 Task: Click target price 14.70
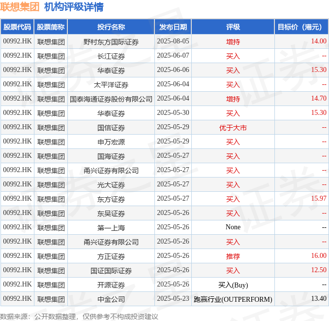point(319,99)
